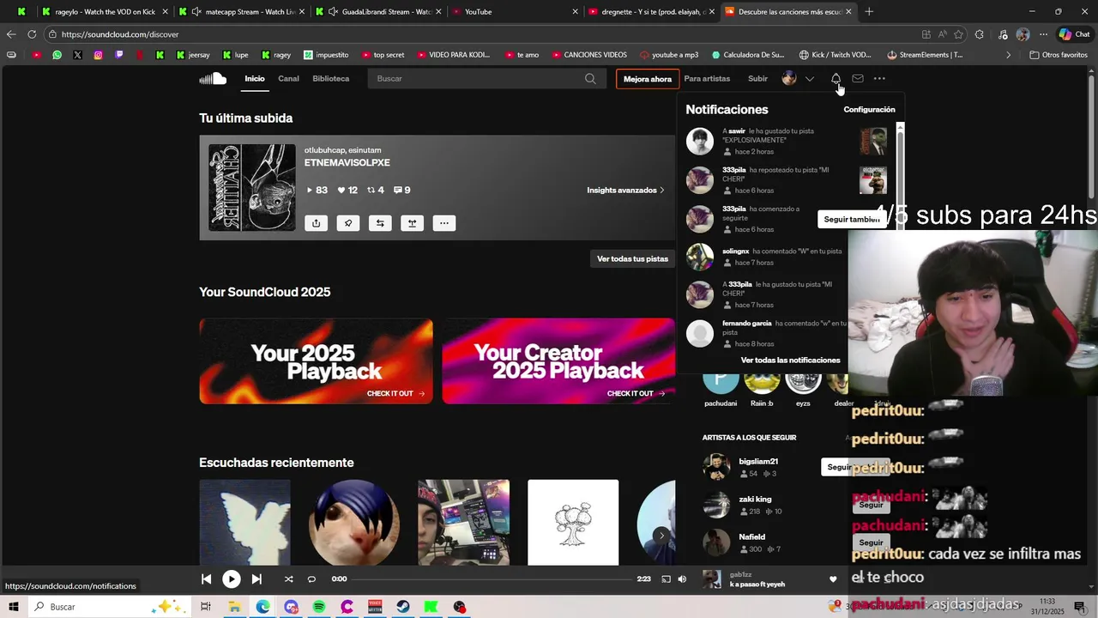
Task: Open the top secret bookmark
Action: (x=383, y=55)
